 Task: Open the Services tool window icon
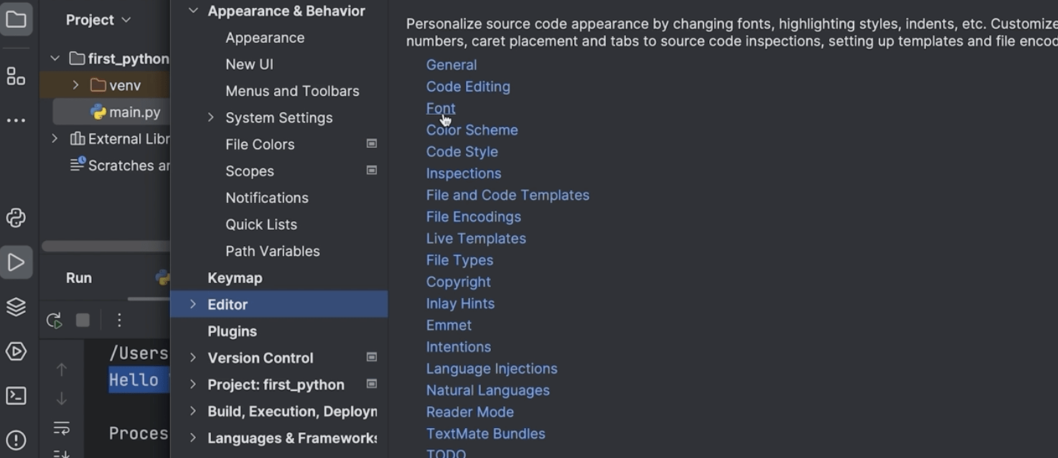pyautogui.click(x=16, y=351)
